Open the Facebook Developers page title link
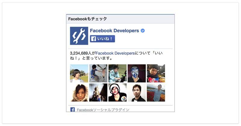Viewport: 241px width, 126px height. pyautogui.click(x=114, y=31)
